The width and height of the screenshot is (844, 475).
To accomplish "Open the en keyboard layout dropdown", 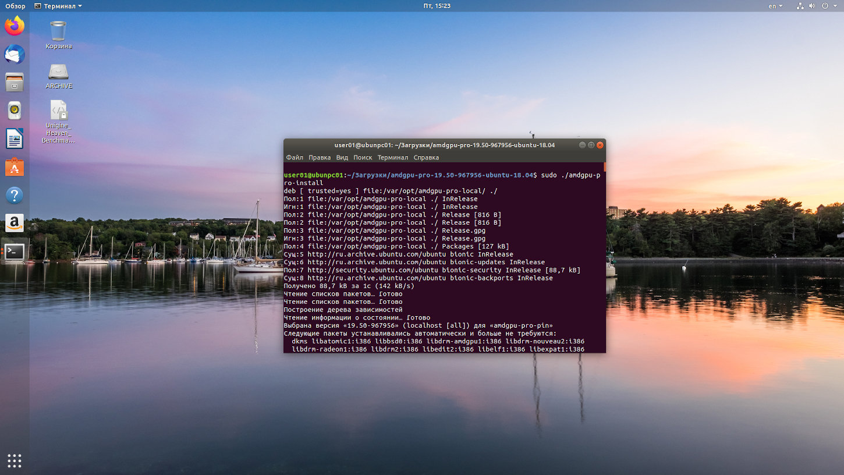I will (x=775, y=6).
